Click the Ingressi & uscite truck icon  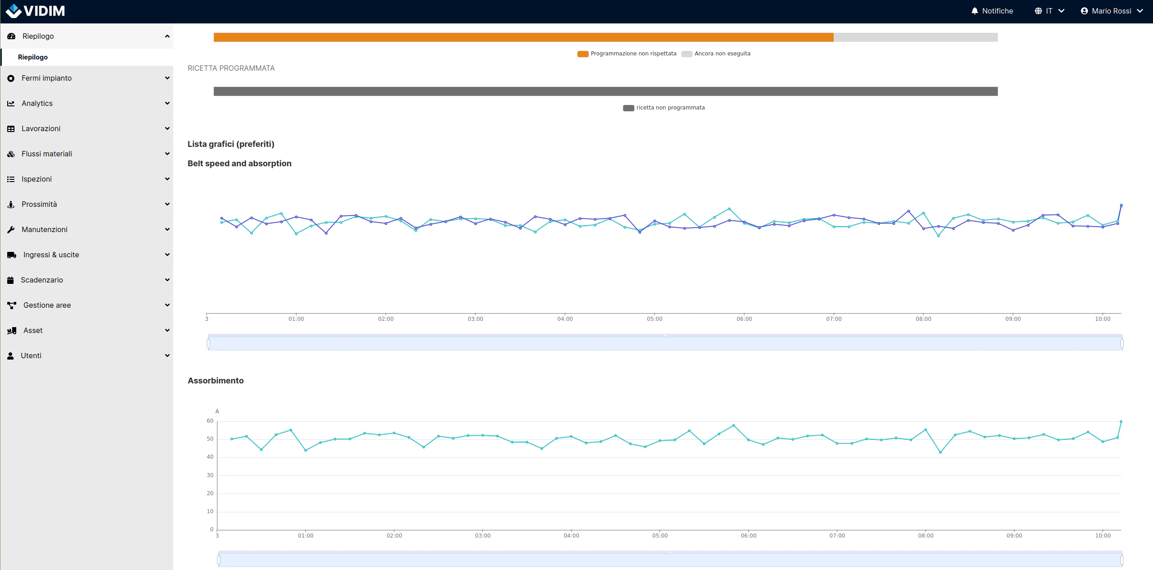pos(12,255)
